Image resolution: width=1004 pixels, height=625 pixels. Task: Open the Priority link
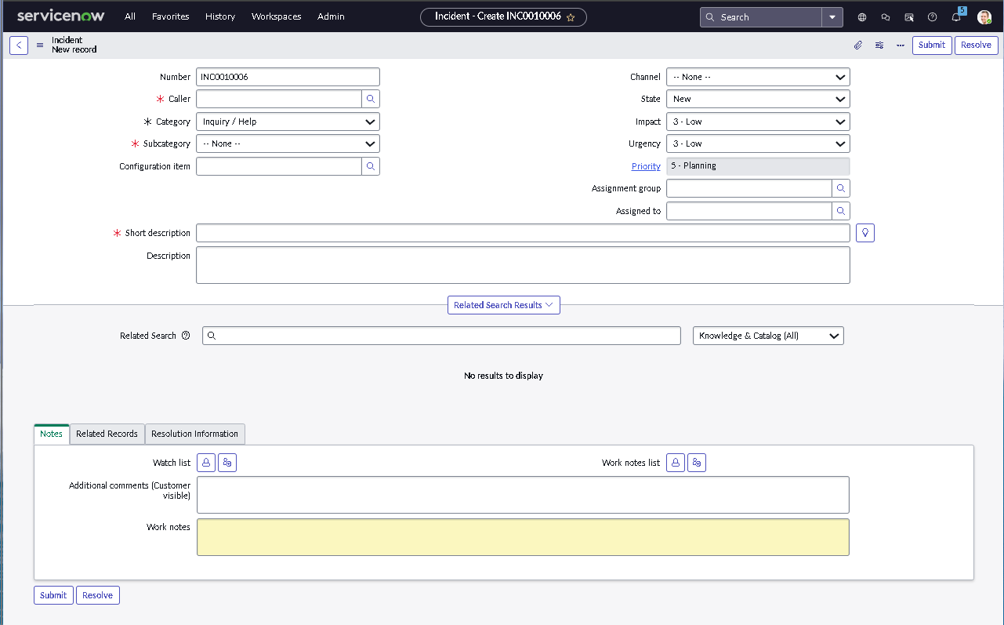(645, 166)
